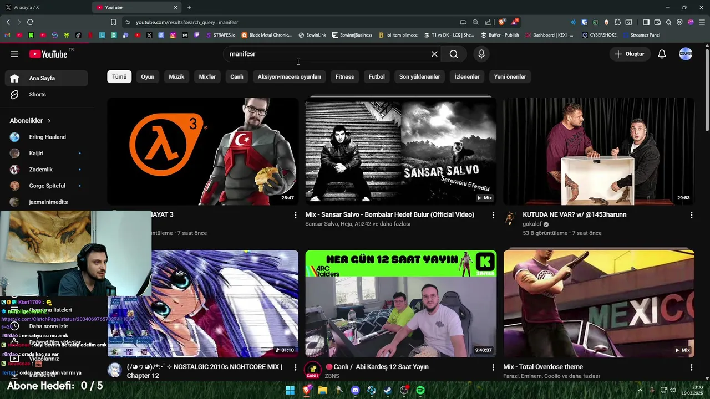Image resolution: width=710 pixels, height=399 pixels.
Task: Open Mix - Sansar Salvo video title
Action: [389, 214]
